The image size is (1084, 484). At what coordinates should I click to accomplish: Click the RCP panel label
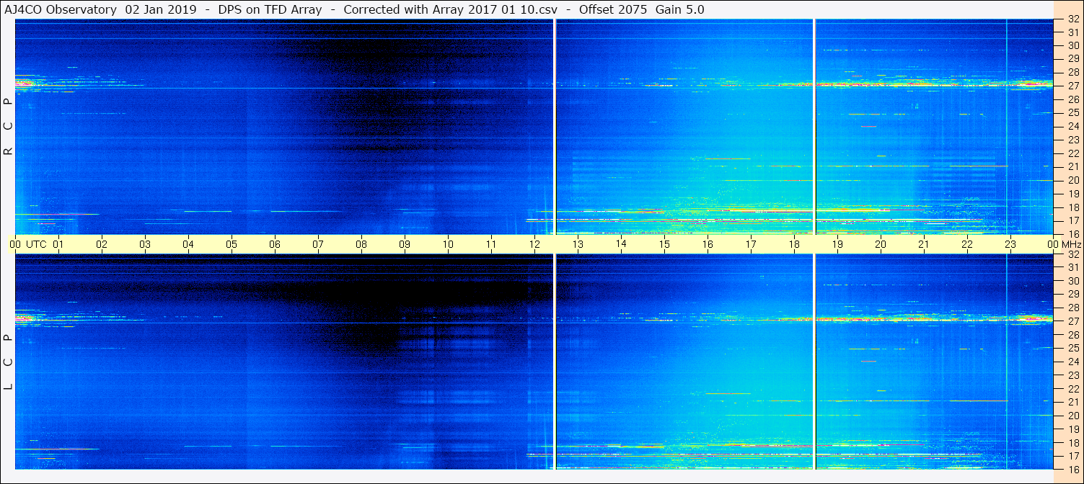click(x=9, y=127)
